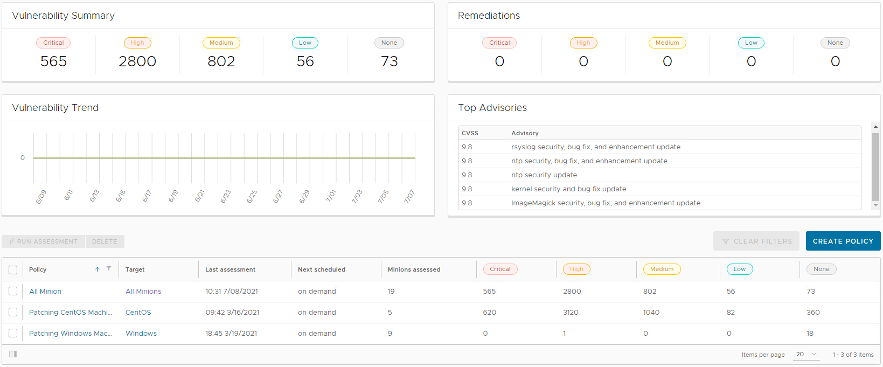The width and height of the screenshot is (883, 367).
Task: Click 1 - 3 of 3 items text
Action: coord(853,355)
